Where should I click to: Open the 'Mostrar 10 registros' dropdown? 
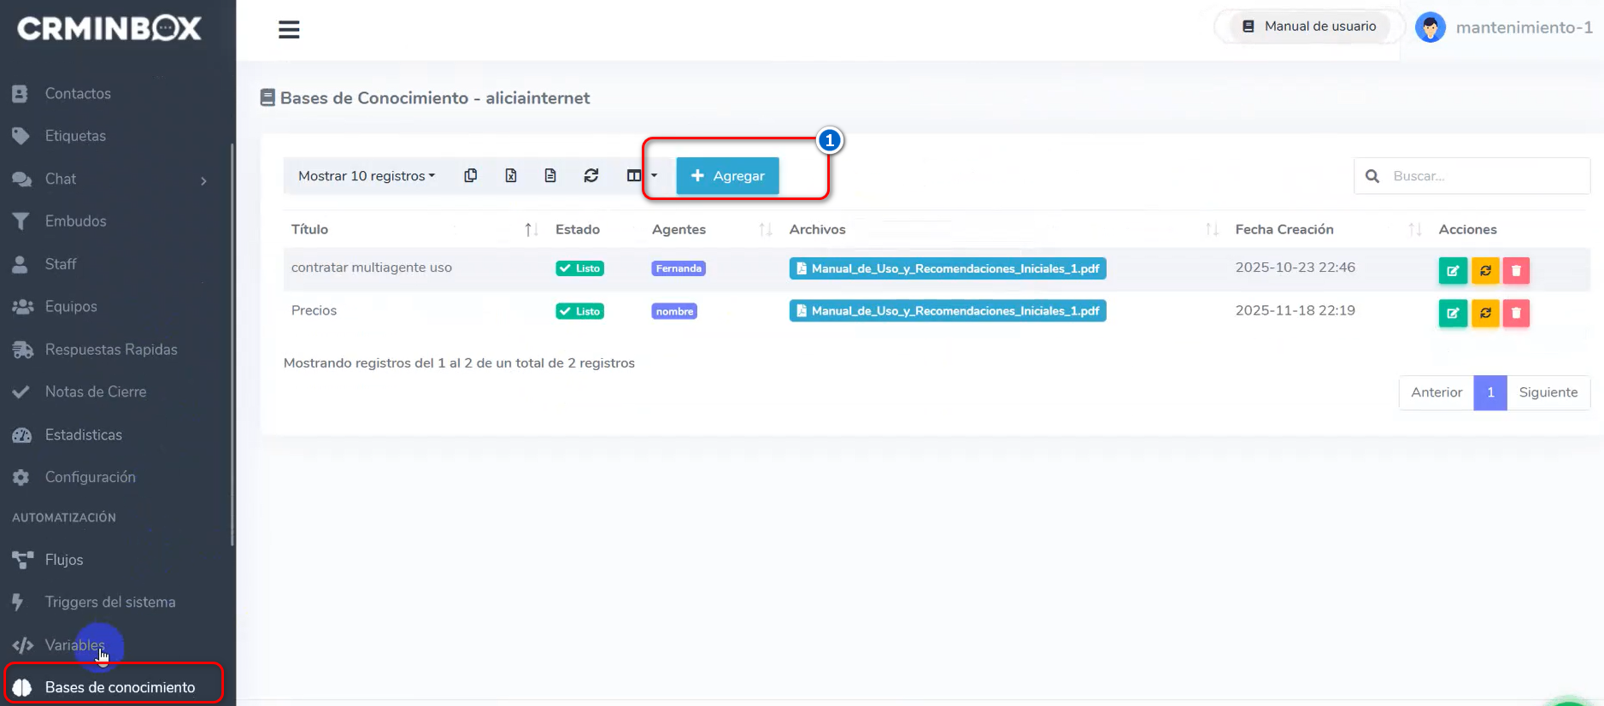tap(366, 176)
